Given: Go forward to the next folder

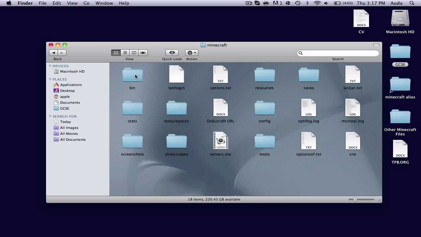Looking at the screenshot, I should 62,53.
